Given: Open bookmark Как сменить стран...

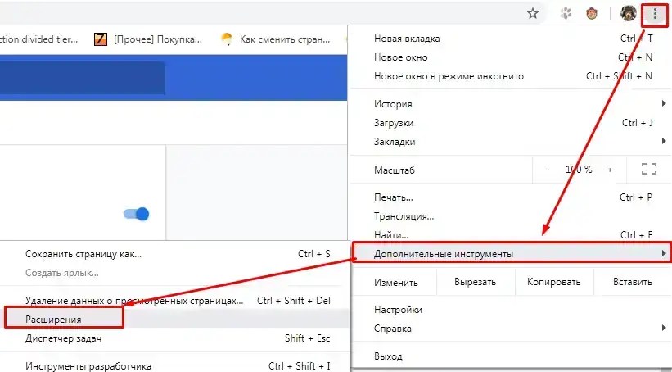Looking at the screenshot, I should pyautogui.click(x=275, y=39).
